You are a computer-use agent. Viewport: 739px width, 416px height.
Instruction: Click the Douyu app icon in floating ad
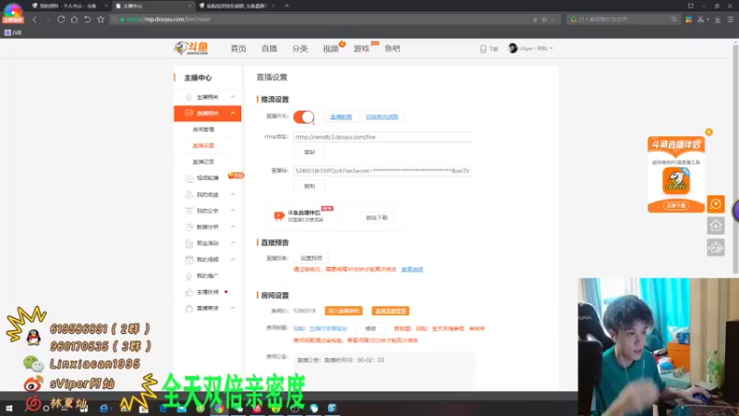tap(676, 181)
